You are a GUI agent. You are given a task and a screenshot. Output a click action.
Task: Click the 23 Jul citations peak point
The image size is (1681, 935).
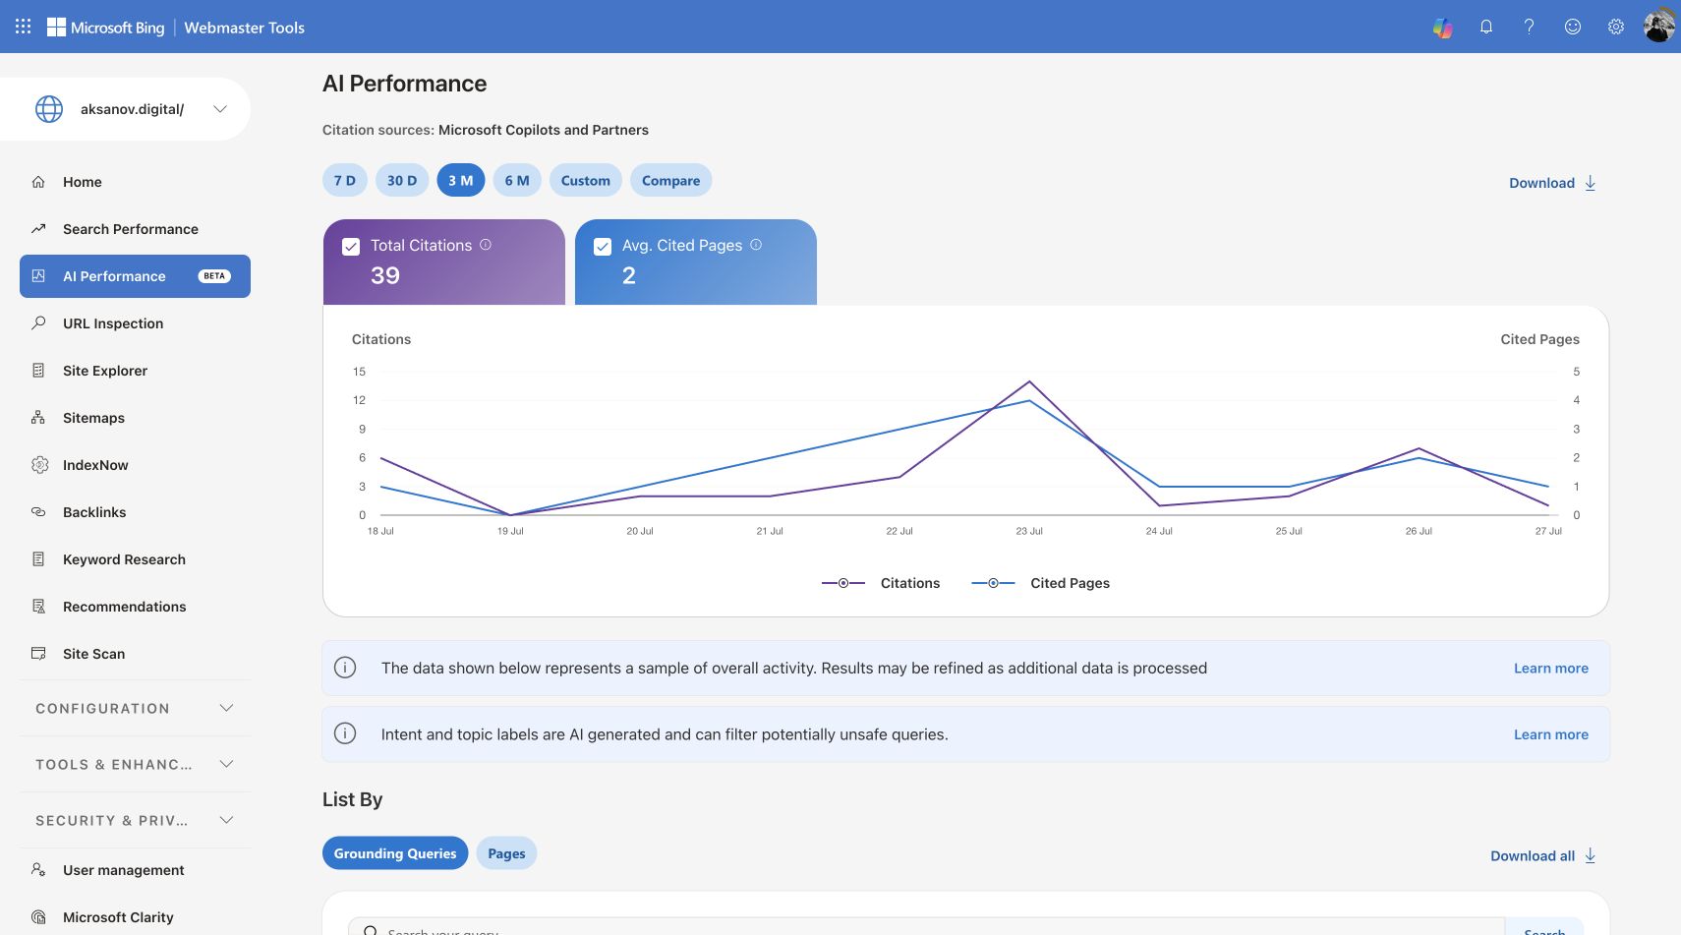point(1029,381)
